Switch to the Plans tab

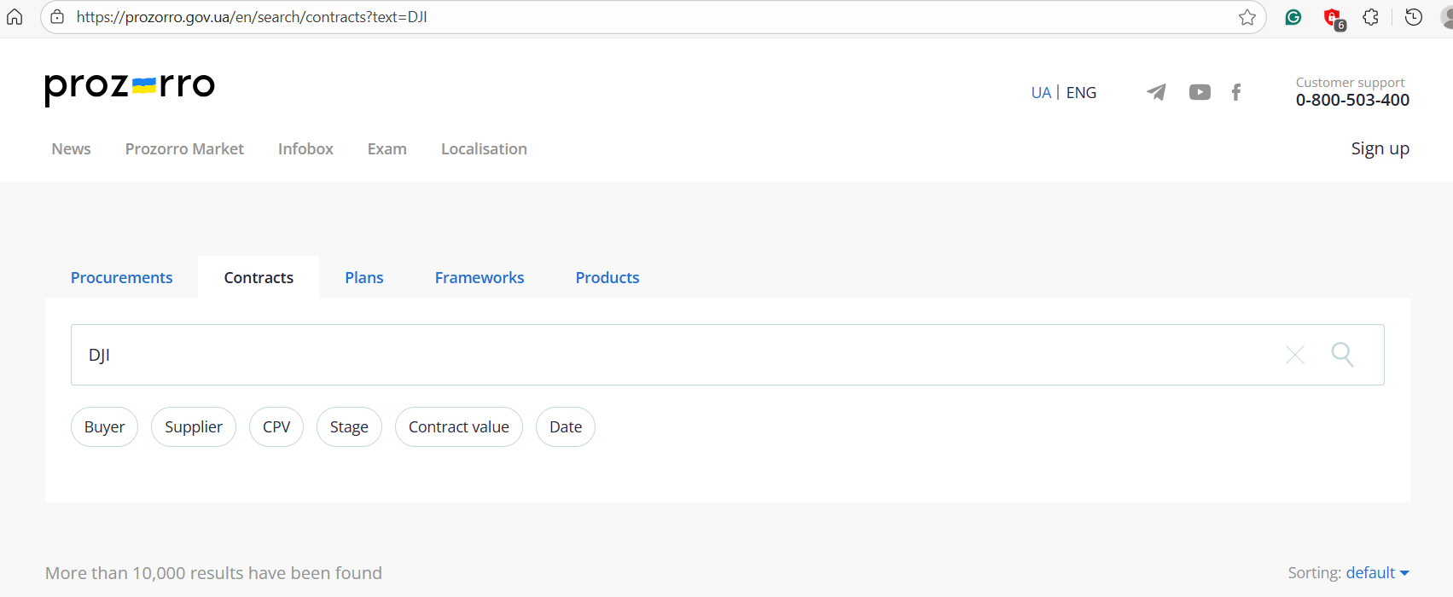coord(364,277)
